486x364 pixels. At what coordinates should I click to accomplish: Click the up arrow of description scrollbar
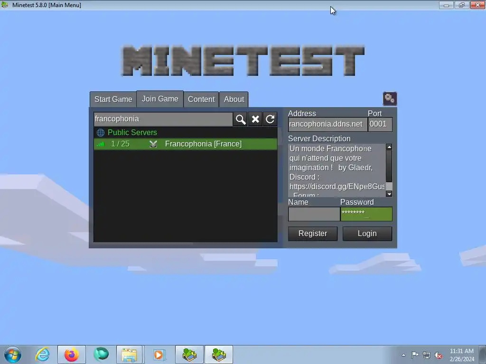[x=389, y=147]
